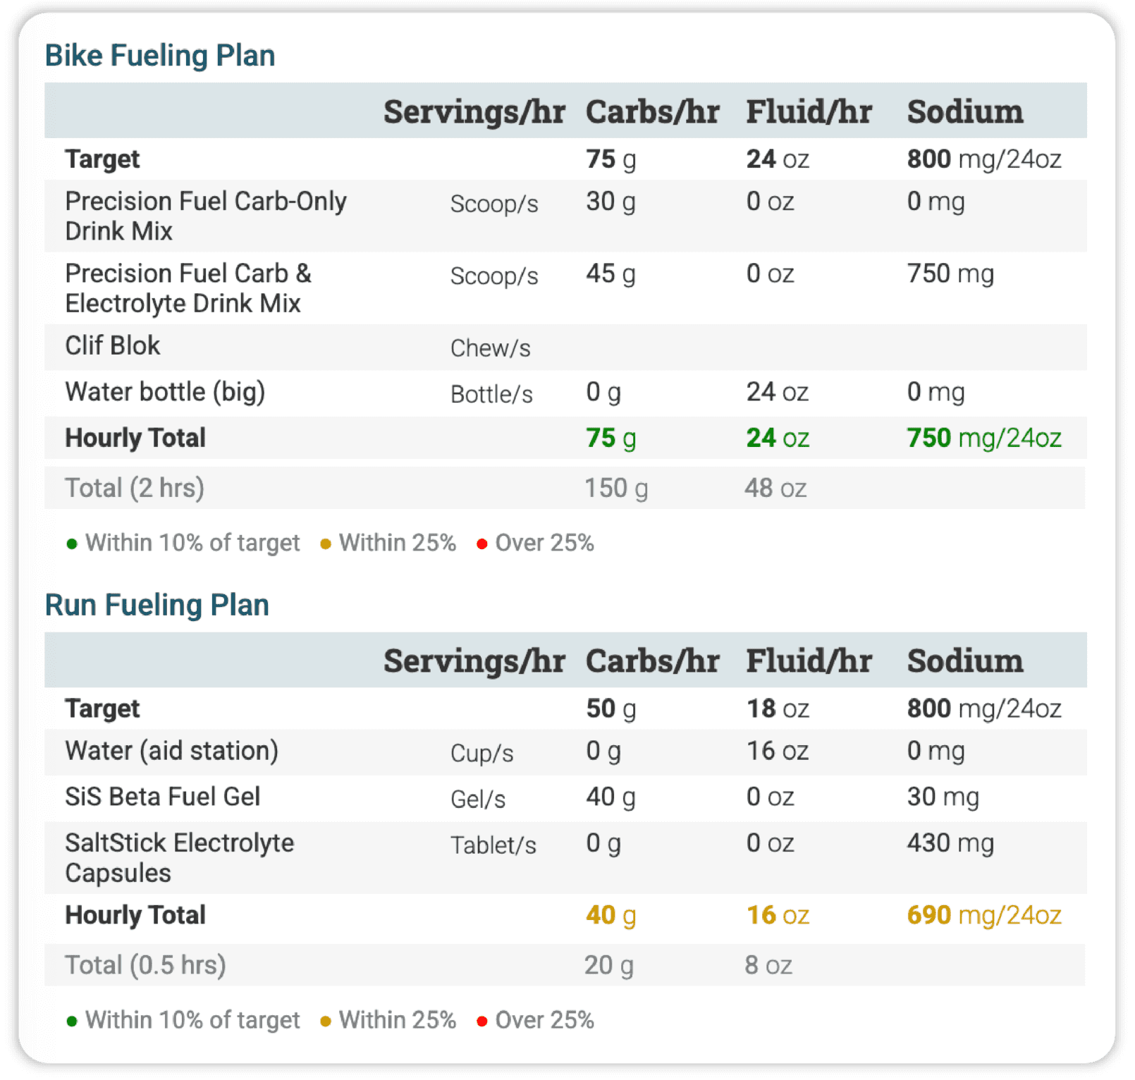Click the SaltStick Electrolyte Capsules item
Image resolution: width=1135 pixels, height=1080 pixels.
coord(179,857)
